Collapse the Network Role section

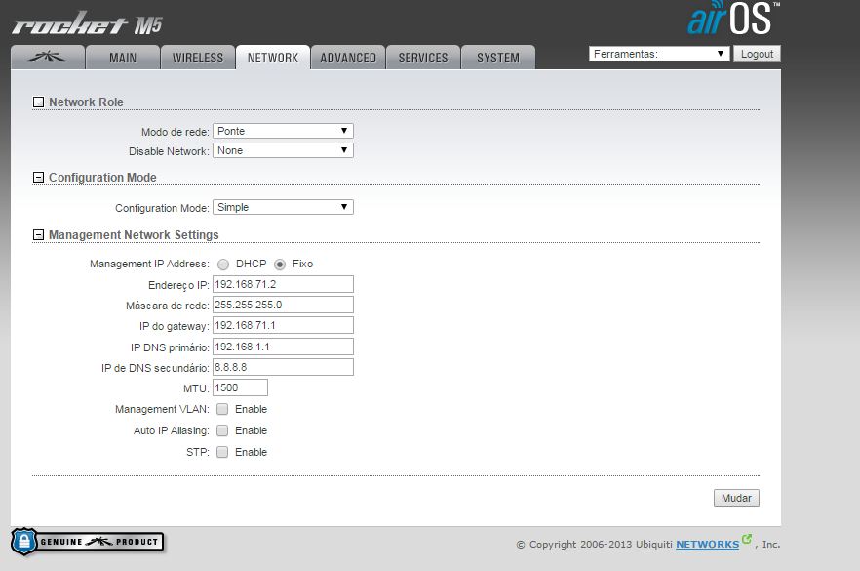[x=38, y=102]
